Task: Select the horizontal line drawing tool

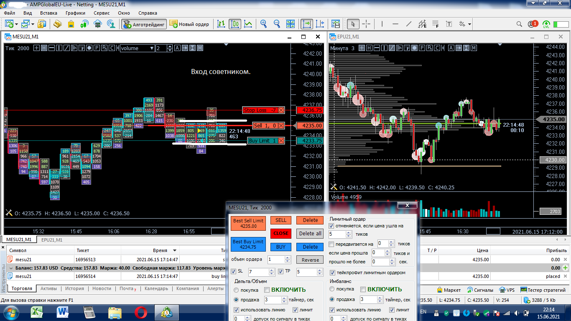Action: tap(395, 24)
